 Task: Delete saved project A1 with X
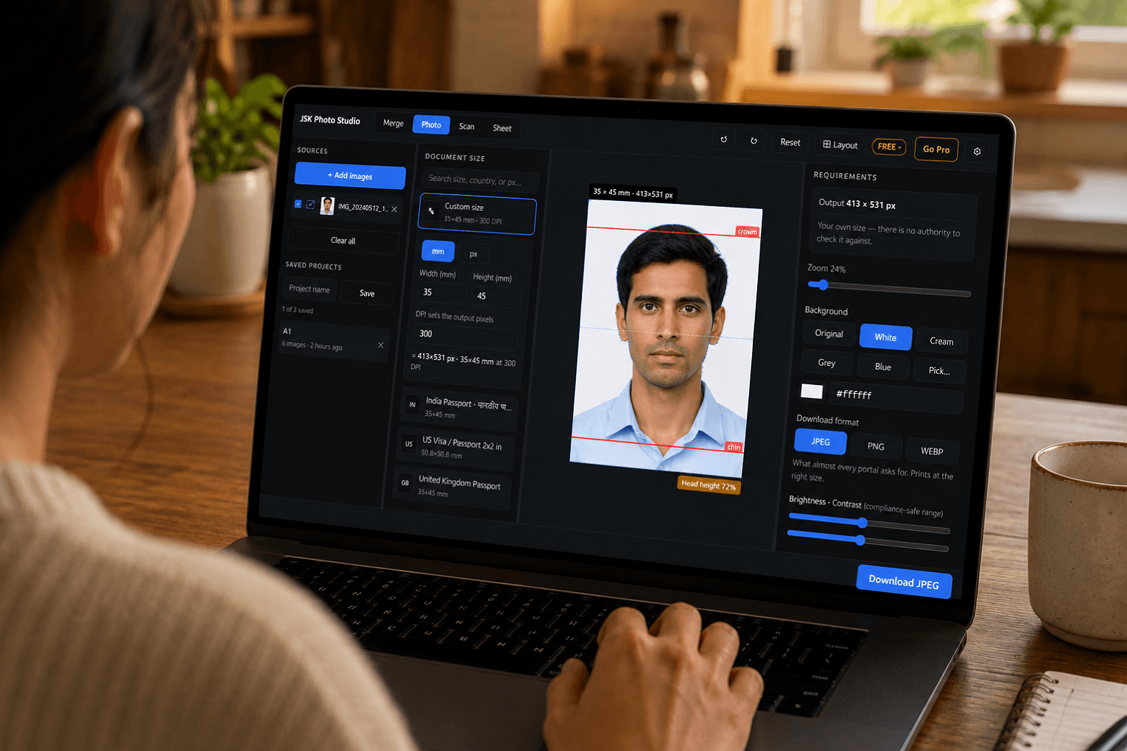point(381,345)
